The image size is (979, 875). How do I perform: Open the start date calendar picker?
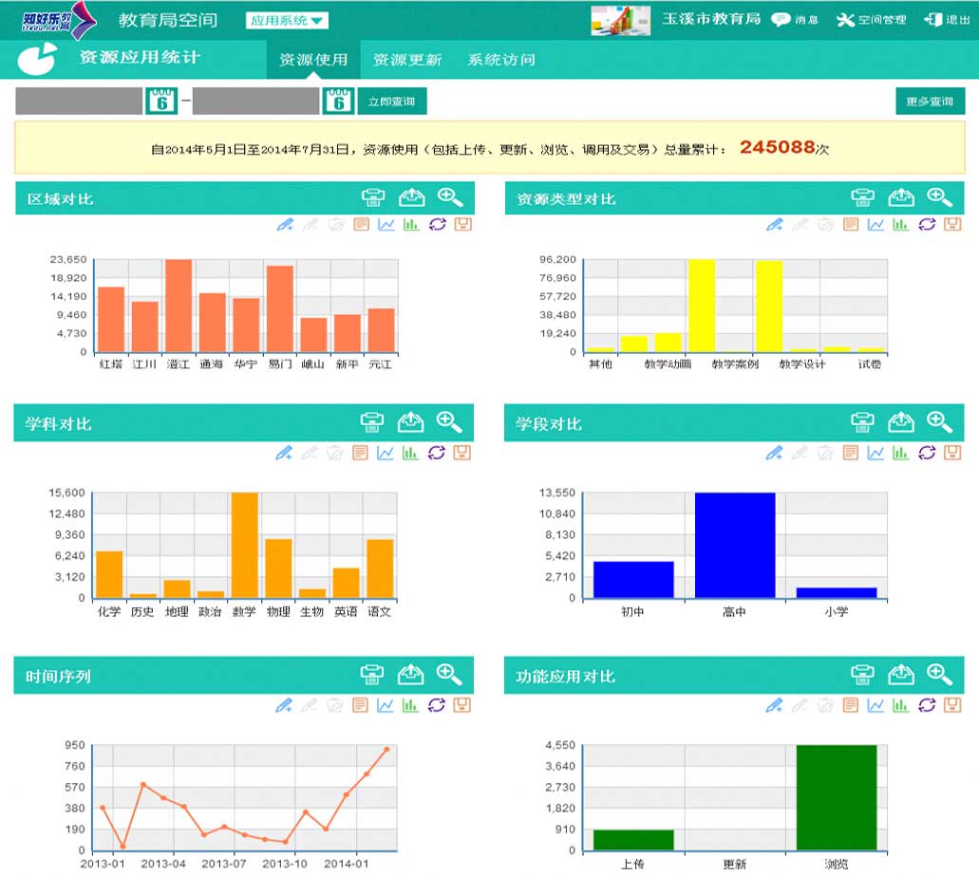[x=161, y=101]
